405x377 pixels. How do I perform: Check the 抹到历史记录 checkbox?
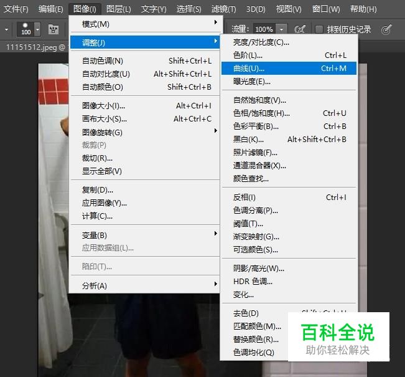[319, 29]
